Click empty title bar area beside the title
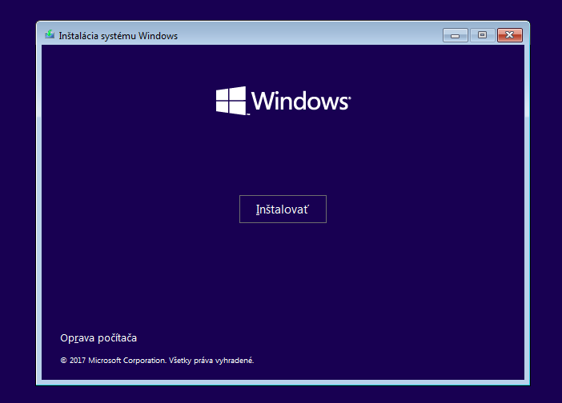Screen dimensions: 562x403 [304, 35]
